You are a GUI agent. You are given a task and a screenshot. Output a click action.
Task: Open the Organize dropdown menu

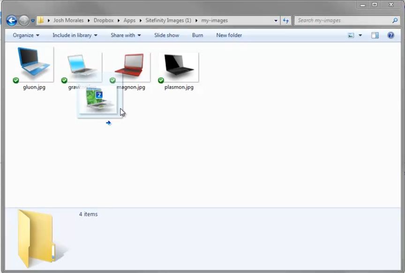(26, 36)
